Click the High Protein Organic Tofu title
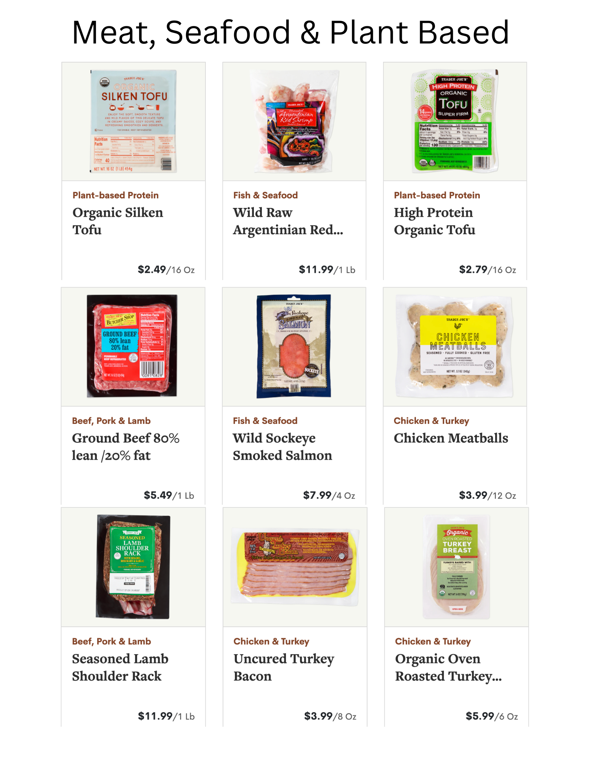 click(x=435, y=221)
